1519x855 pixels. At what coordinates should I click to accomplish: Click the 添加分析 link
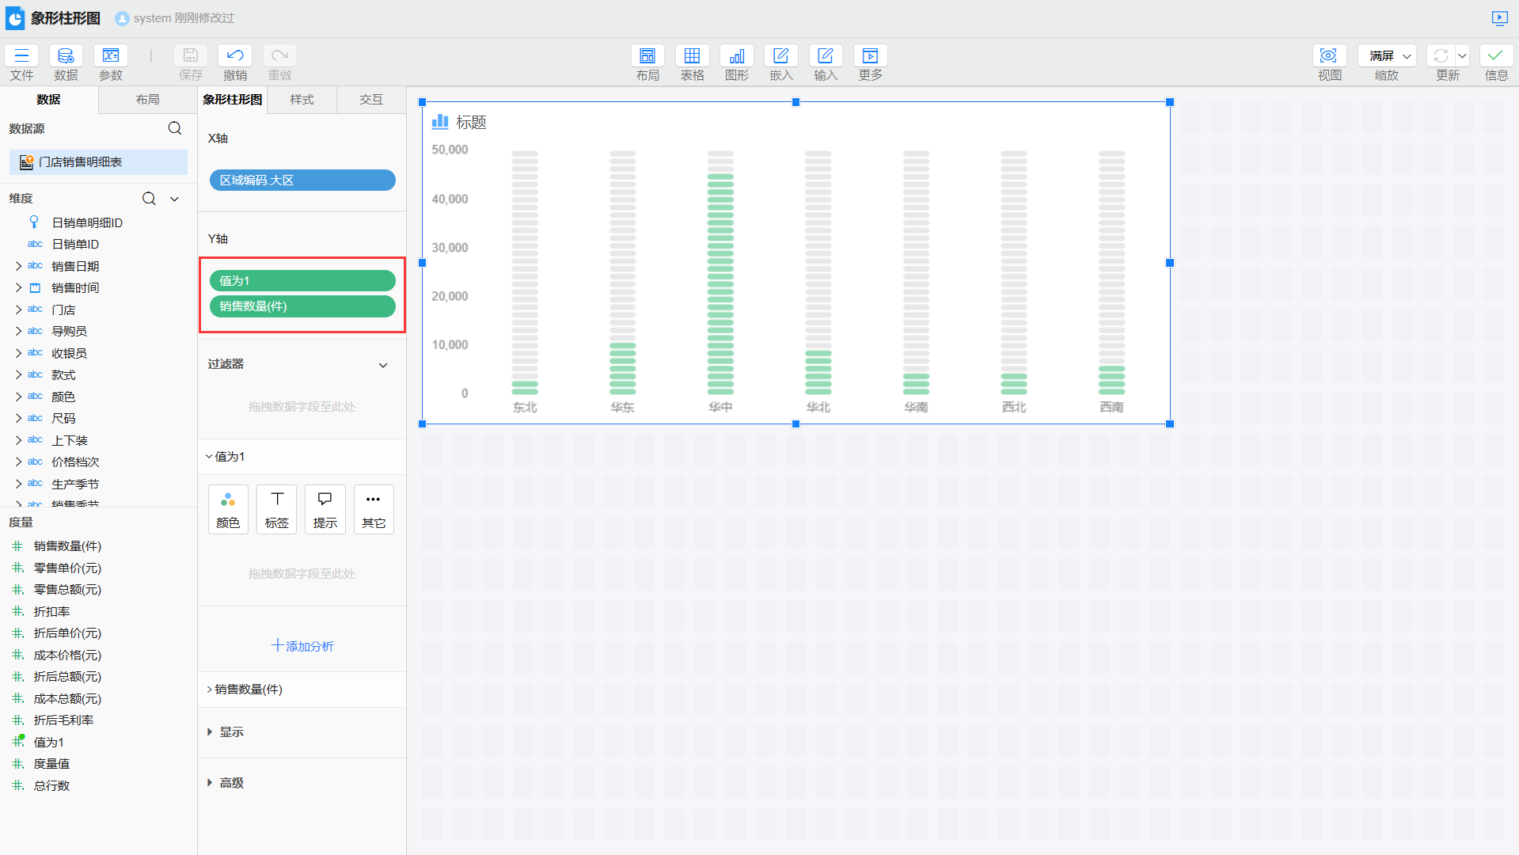point(302,646)
